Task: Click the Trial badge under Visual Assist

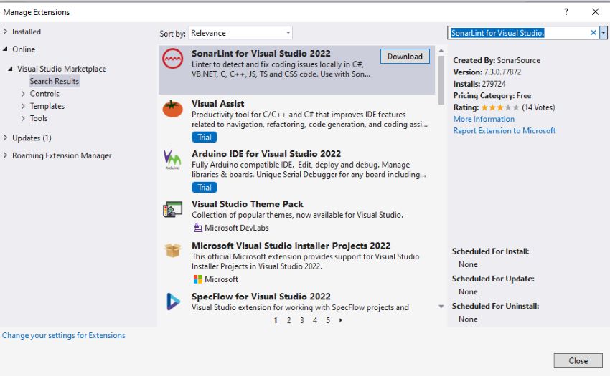Action: (x=205, y=137)
